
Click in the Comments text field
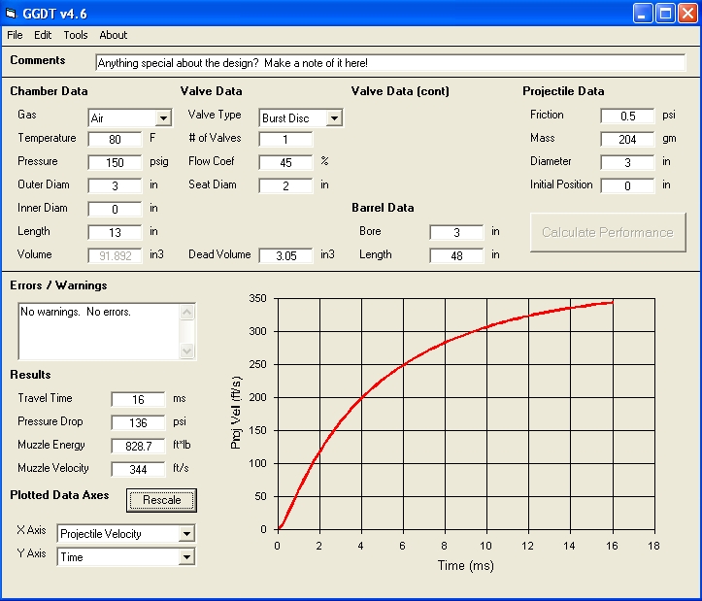click(x=389, y=63)
